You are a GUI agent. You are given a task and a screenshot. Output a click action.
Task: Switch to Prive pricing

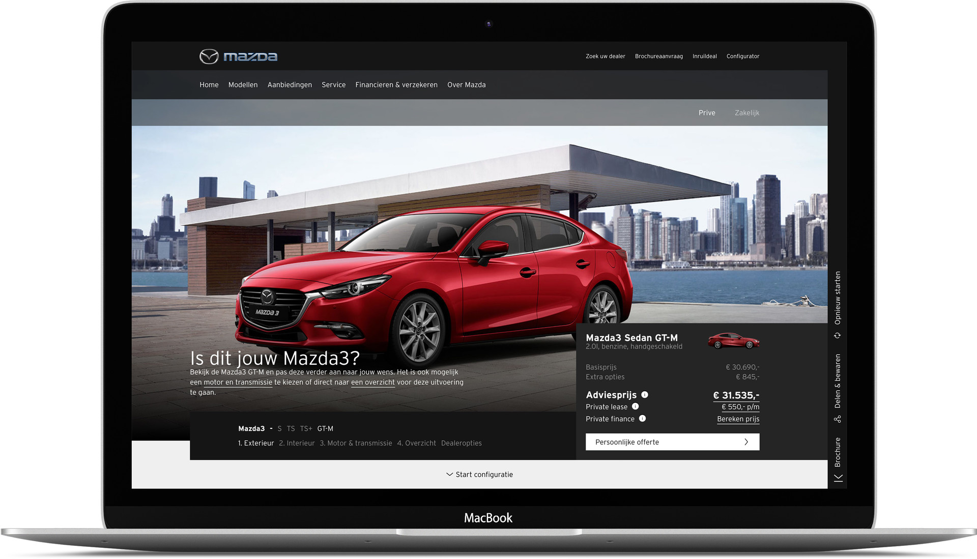(x=707, y=113)
